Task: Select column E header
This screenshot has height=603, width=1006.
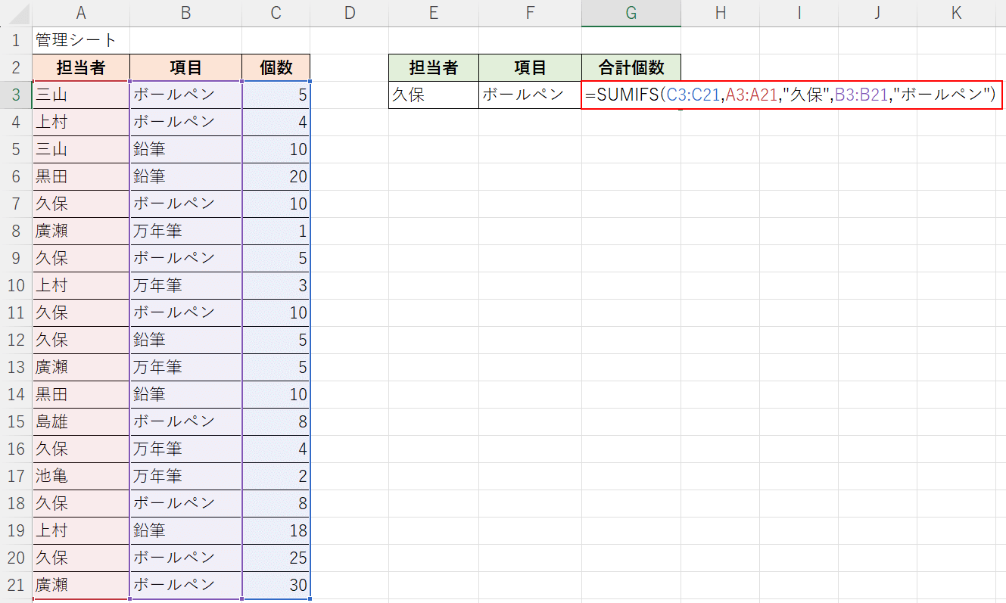Action: [x=434, y=13]
